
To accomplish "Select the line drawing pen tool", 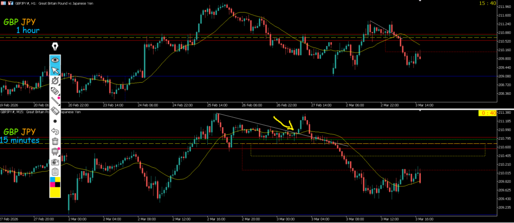I will tap(55, 101).
